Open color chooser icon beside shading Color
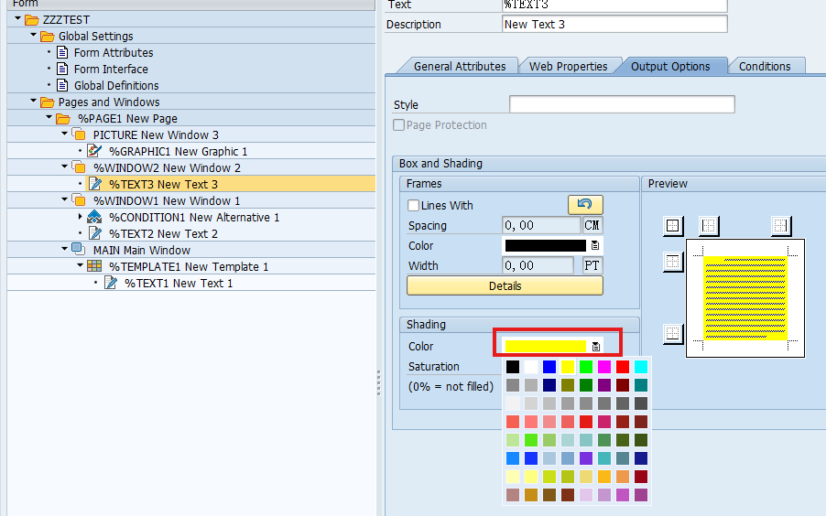The width and height of the screenshot is (826, 516). click(x=595, y=347)
